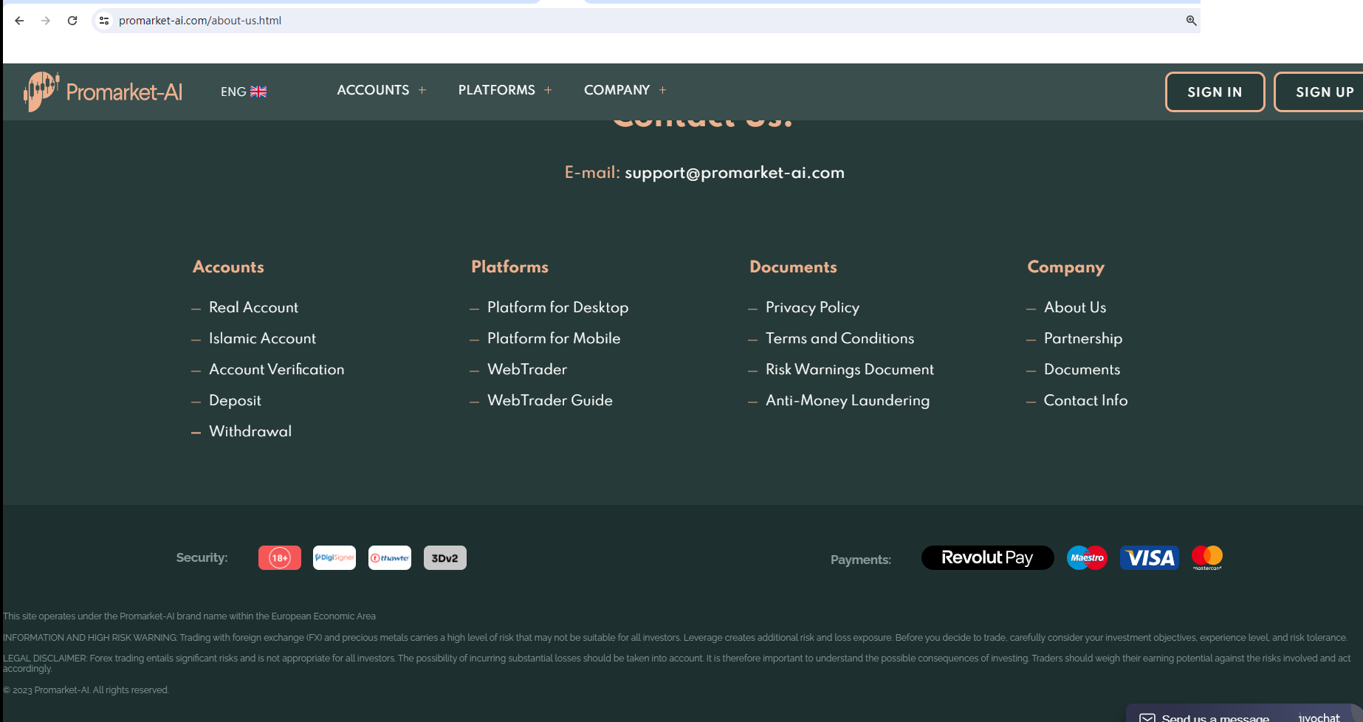Click the 3Dv2 security badge
This screenshot has width=1363, height=722.
(444, 558)
